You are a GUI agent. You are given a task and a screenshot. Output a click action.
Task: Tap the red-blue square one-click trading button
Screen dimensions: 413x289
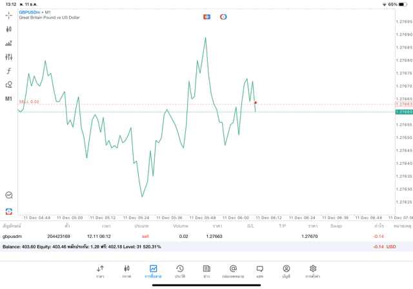click(x=206, y=16)
